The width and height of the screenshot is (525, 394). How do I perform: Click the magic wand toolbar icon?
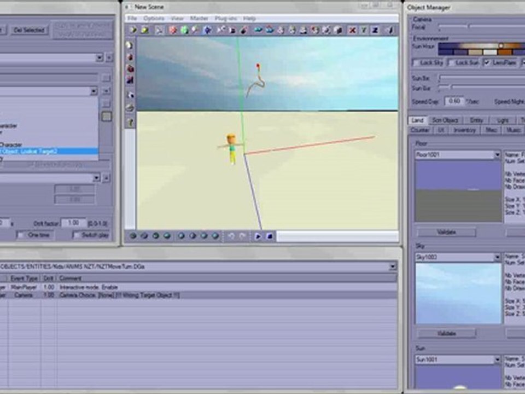pos(196,30)
